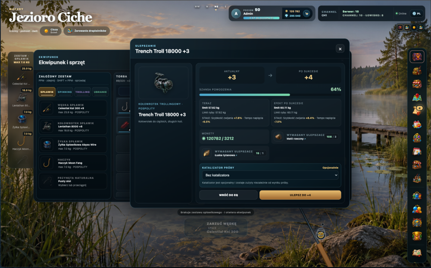Open the Łuska tytanowa upgrader link

tap(225, 155)
